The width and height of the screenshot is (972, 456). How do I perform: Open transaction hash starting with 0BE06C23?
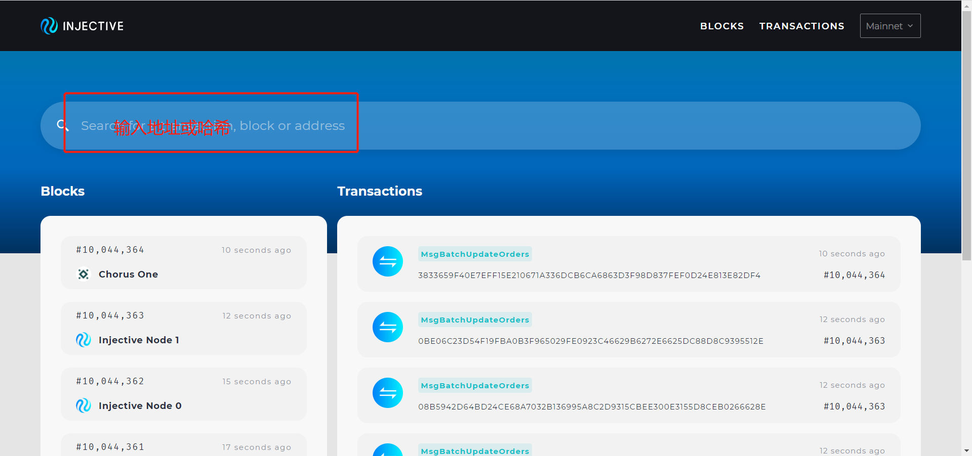(x=590, y=341)
